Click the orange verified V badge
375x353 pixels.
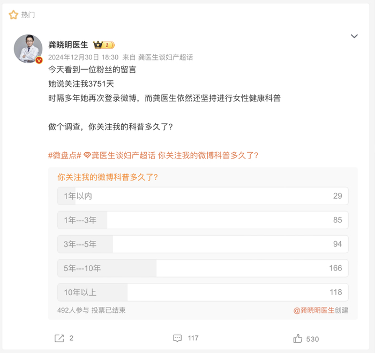pos(39,61)
